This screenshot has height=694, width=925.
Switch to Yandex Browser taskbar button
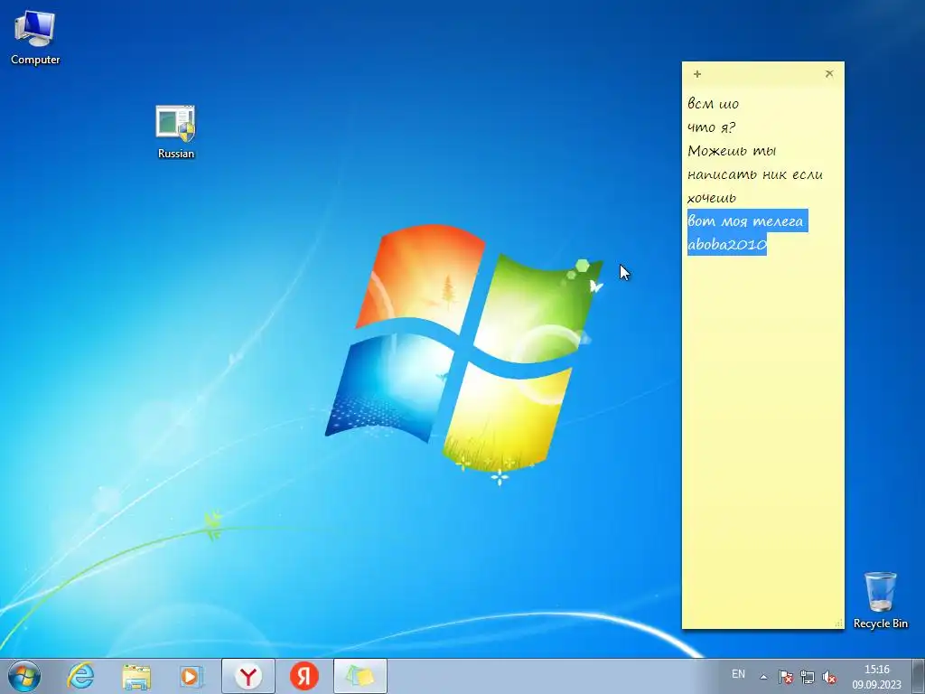click(x=248, y=676)
